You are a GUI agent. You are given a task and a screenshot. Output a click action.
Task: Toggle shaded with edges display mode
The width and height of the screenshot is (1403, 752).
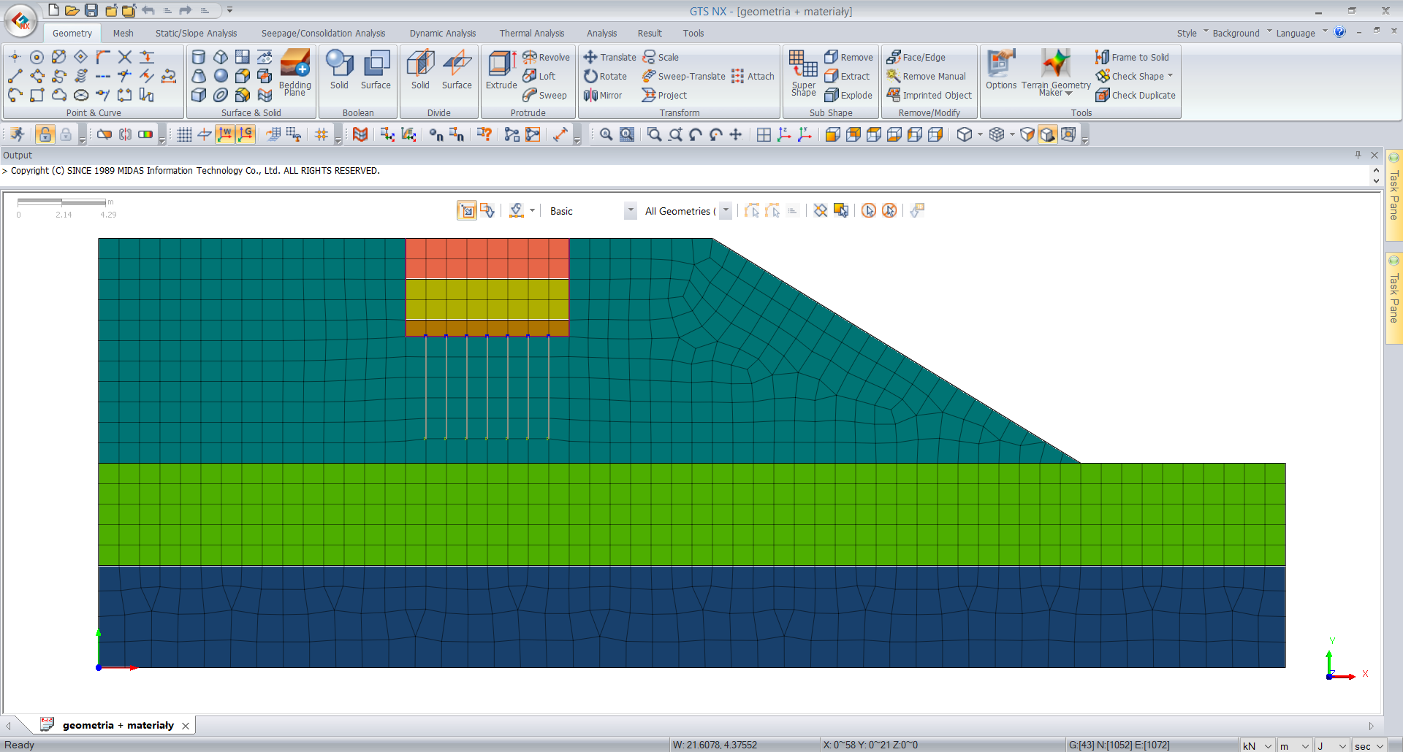click(1047, 134)
